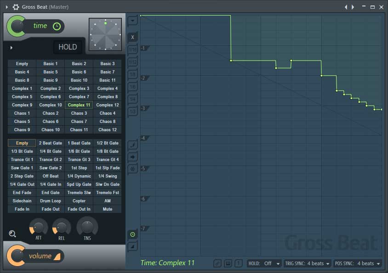Click the link icon in the bottom bar
Image resolution: width=388 pixels, height=273 pixels.
217,263
